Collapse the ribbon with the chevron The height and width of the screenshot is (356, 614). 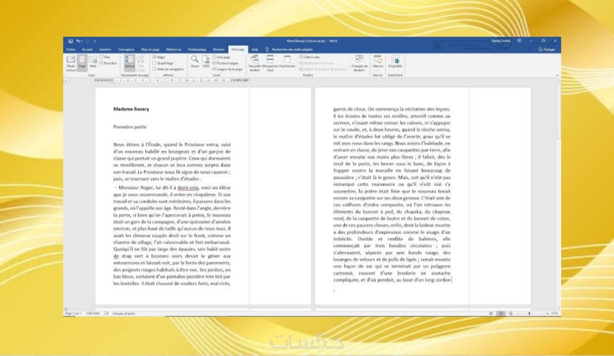coord(557,75)
